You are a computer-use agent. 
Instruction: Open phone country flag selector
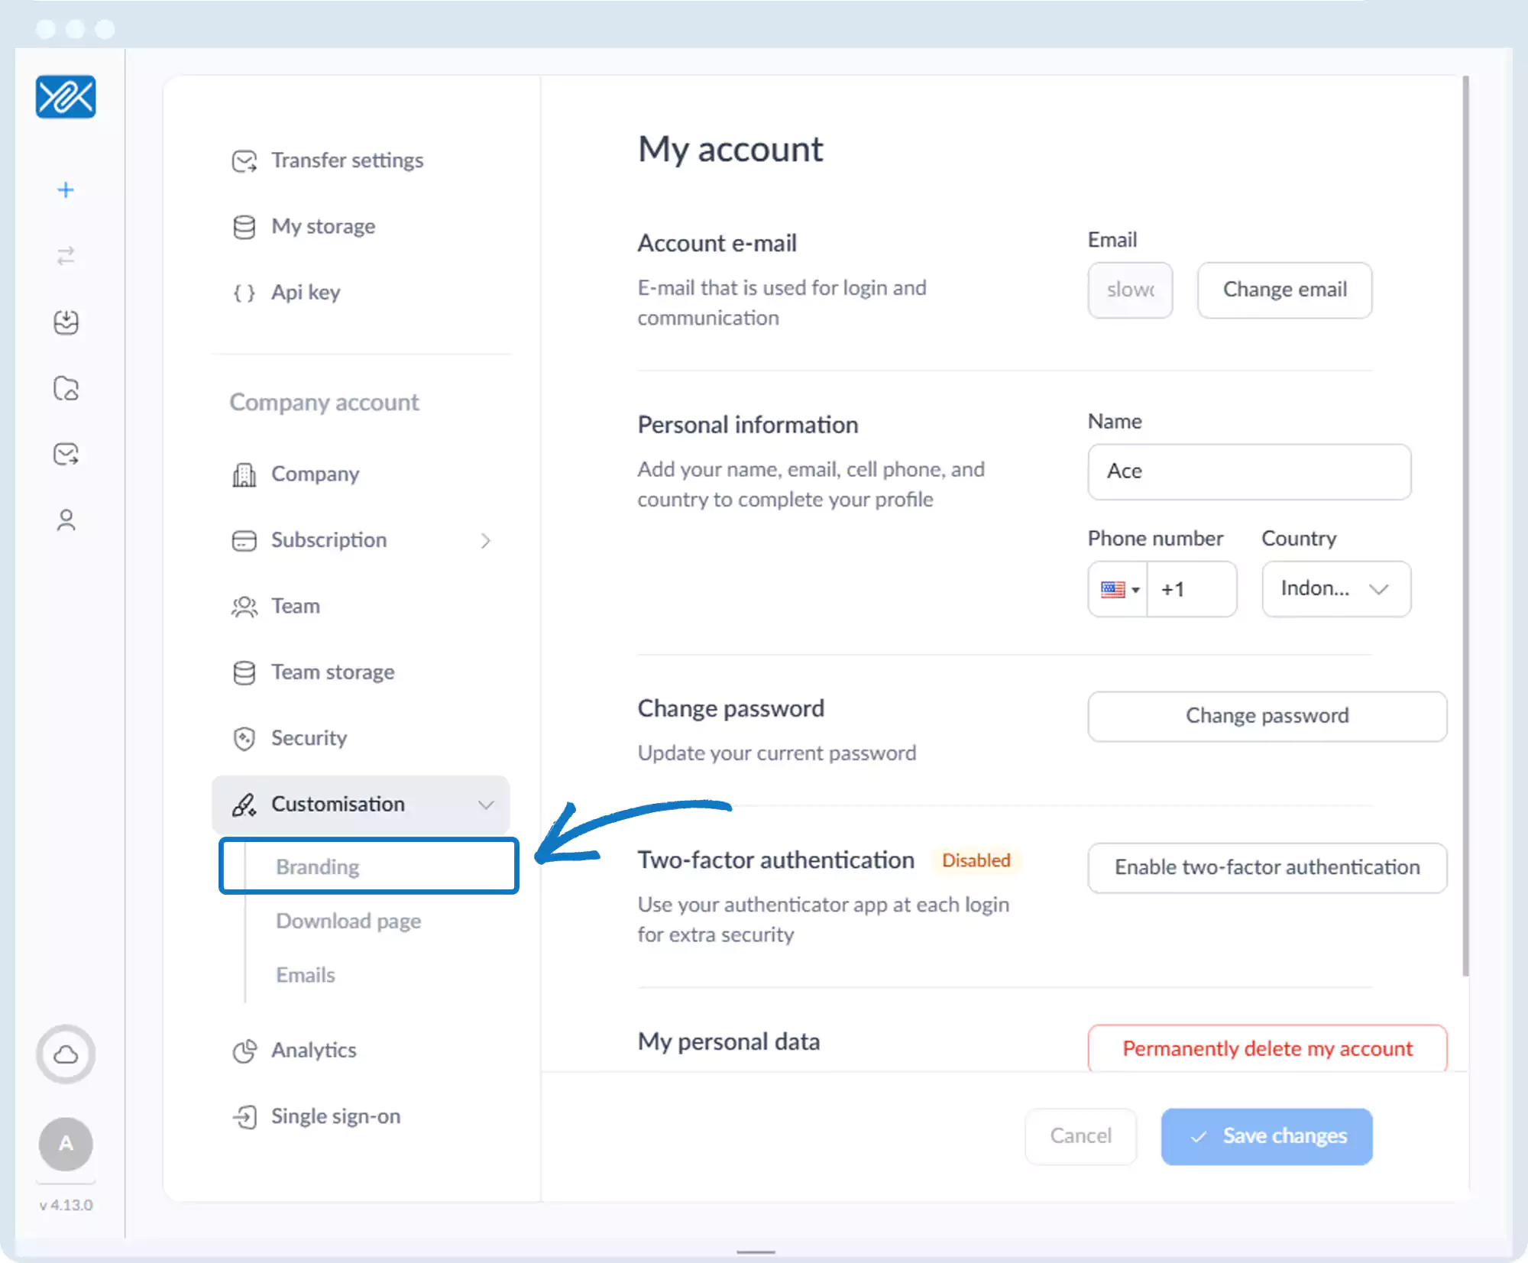(x=1119, y=589)
